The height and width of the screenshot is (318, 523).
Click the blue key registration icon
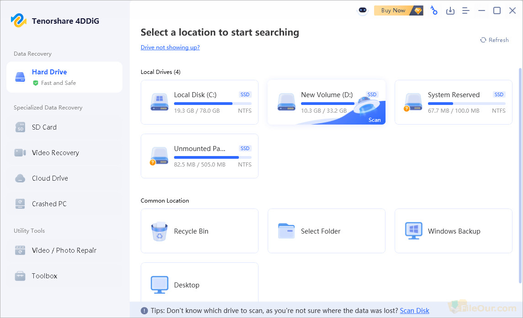click(x=433, y=10)
